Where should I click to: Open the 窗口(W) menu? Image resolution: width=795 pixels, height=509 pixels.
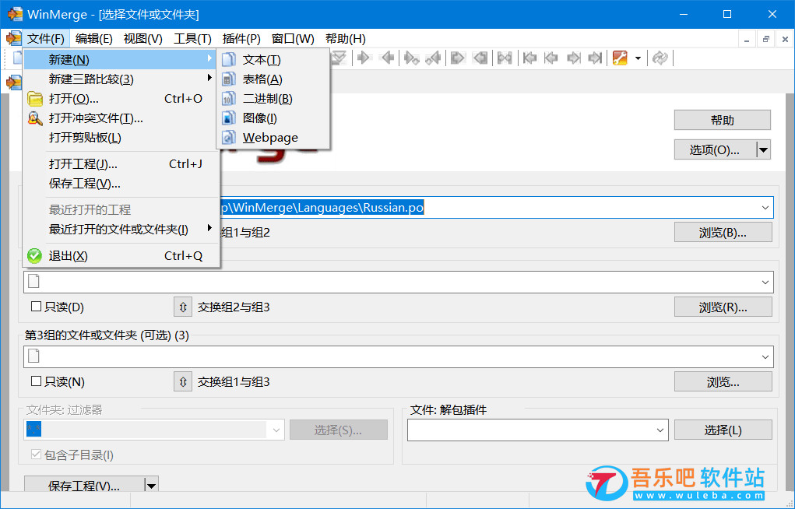click(293, 39)
